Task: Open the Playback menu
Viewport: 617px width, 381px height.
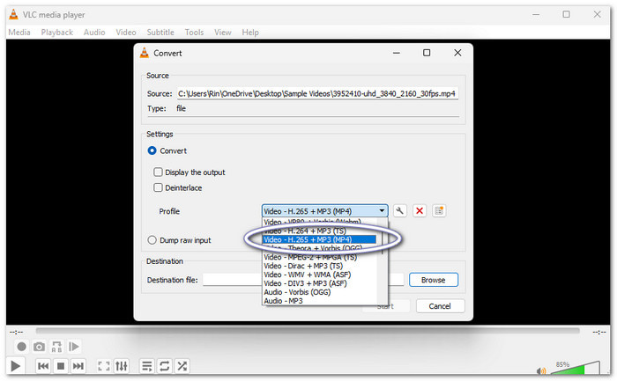Action: click(57, 33)
